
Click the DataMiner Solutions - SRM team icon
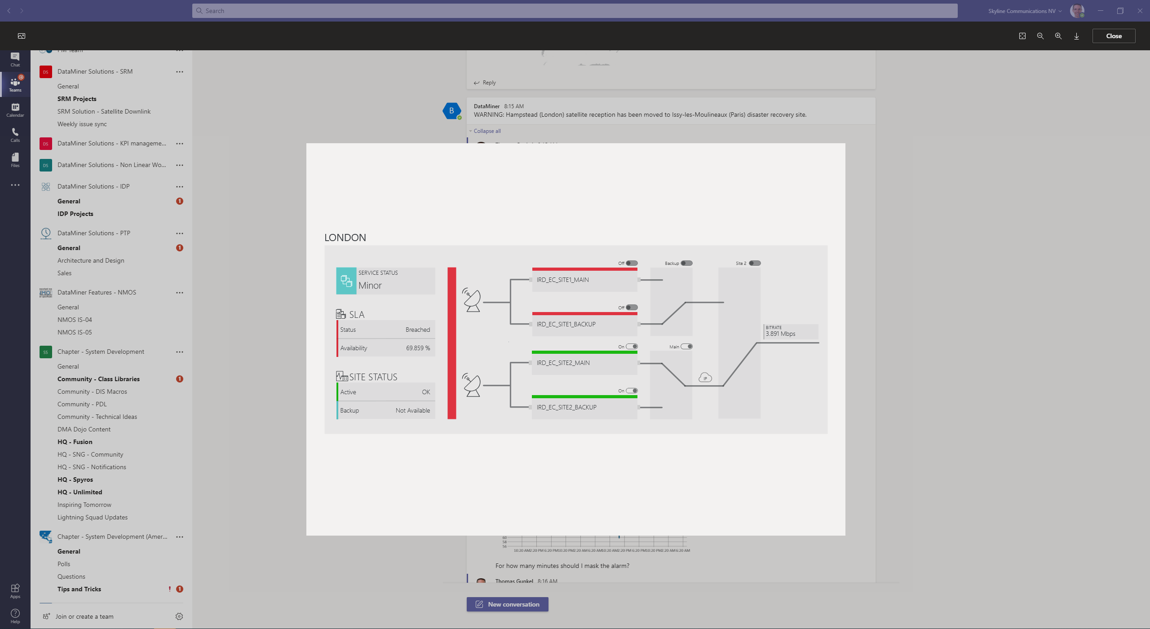point(45,72)
